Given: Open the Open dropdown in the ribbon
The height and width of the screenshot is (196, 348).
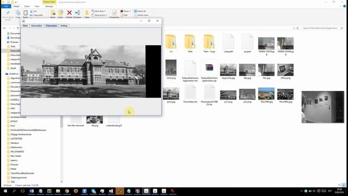Looking at the screenshot, I should pos(126,11).
